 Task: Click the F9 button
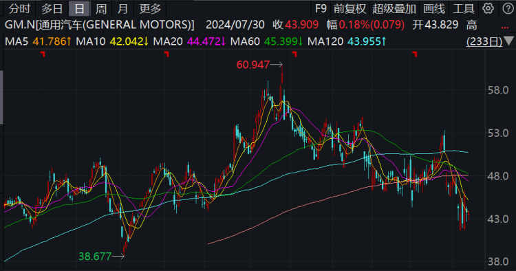[321, 9]
